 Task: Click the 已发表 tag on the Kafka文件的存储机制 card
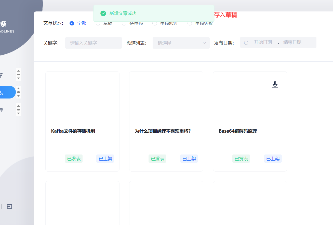coord(74,159)
